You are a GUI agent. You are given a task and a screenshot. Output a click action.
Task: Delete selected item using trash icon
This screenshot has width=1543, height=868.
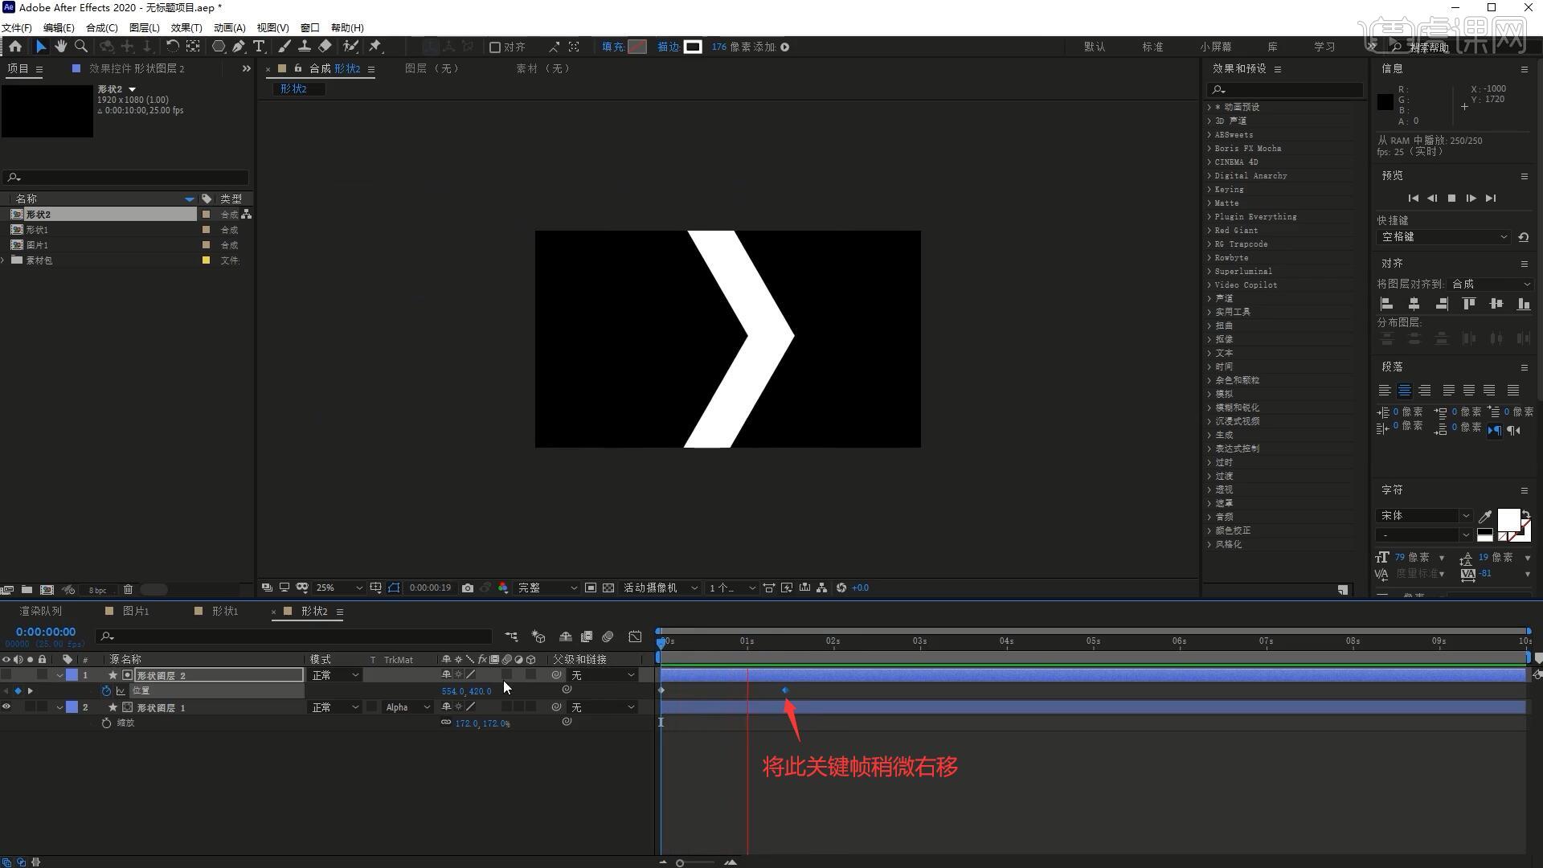(x=128, y=590)
